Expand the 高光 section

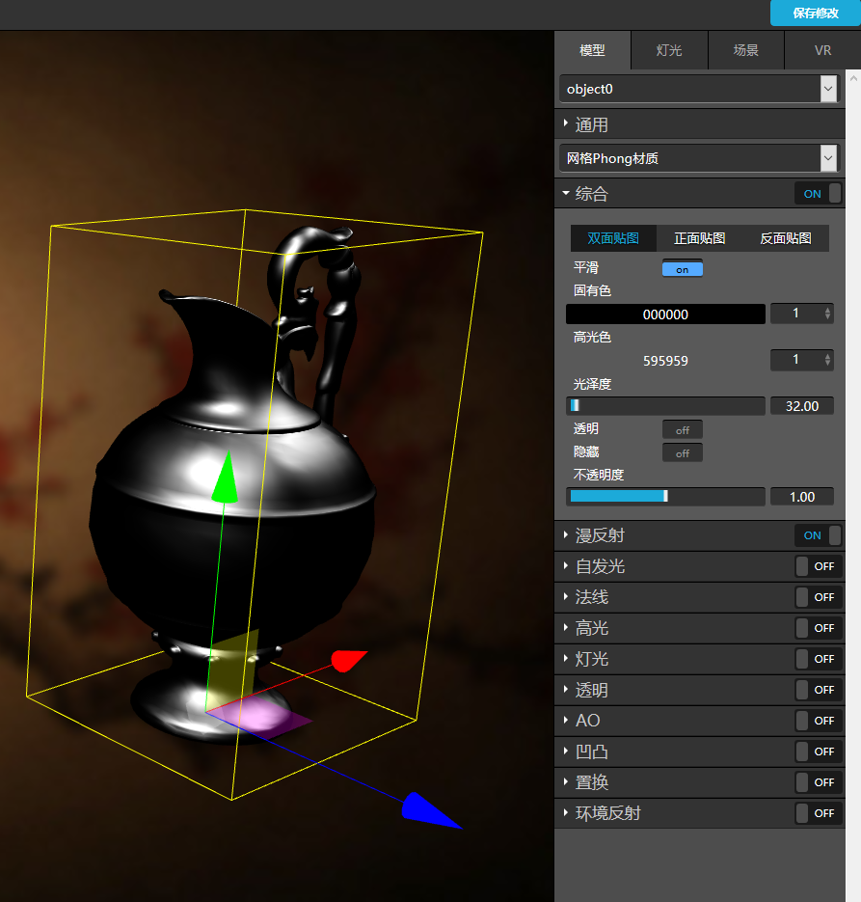tap(672, 628)
